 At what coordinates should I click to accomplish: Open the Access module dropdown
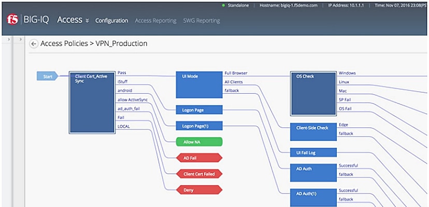[x=73, y=20]
